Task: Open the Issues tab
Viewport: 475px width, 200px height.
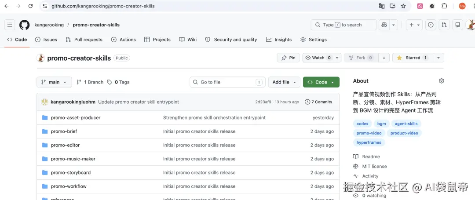Action: click(x=46, y=40)
